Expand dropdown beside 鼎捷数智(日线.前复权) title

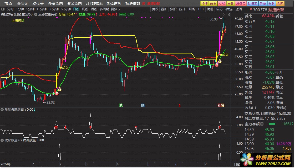(35, 14)
